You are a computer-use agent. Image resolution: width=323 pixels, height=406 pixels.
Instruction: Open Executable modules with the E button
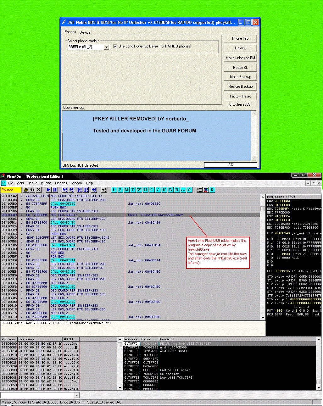click(x=120, y=190)
